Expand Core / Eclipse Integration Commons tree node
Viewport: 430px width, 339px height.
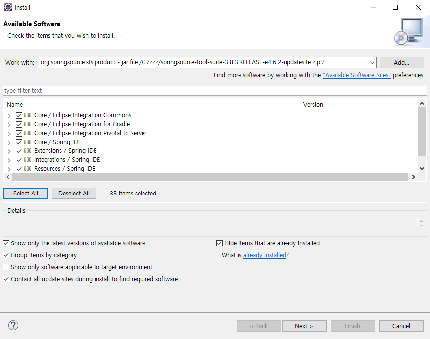(9, 116)
